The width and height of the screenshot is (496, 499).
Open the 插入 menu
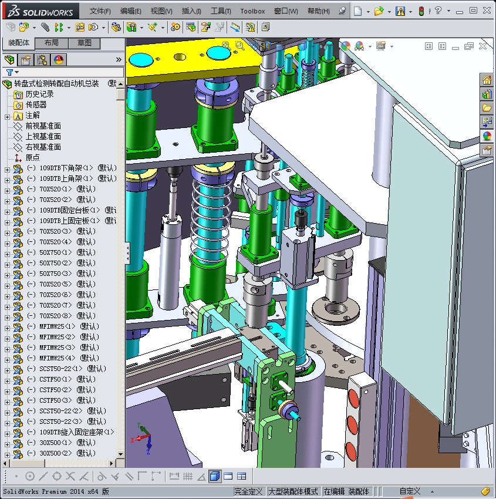click(x=191, y=11)
